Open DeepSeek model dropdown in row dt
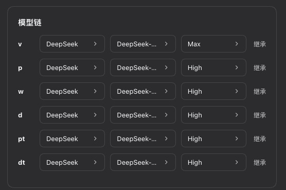 (x=143, y=162)
